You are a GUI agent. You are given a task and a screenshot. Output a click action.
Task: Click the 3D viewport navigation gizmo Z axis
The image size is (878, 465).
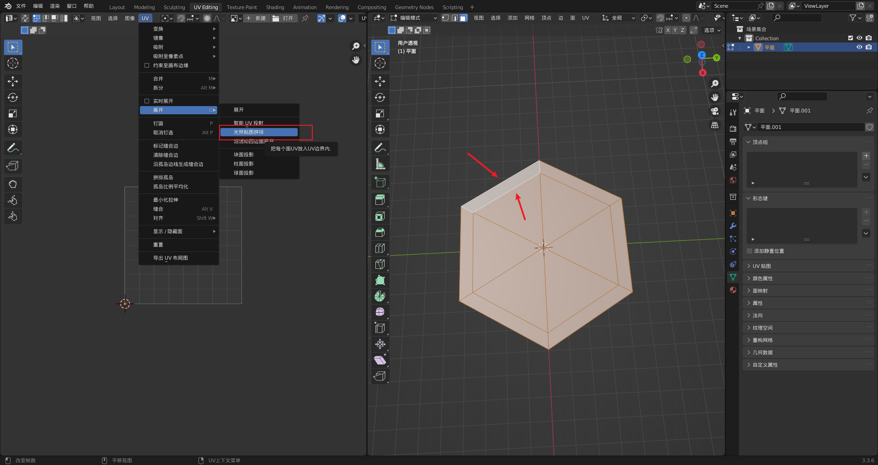tap(701, 55)
